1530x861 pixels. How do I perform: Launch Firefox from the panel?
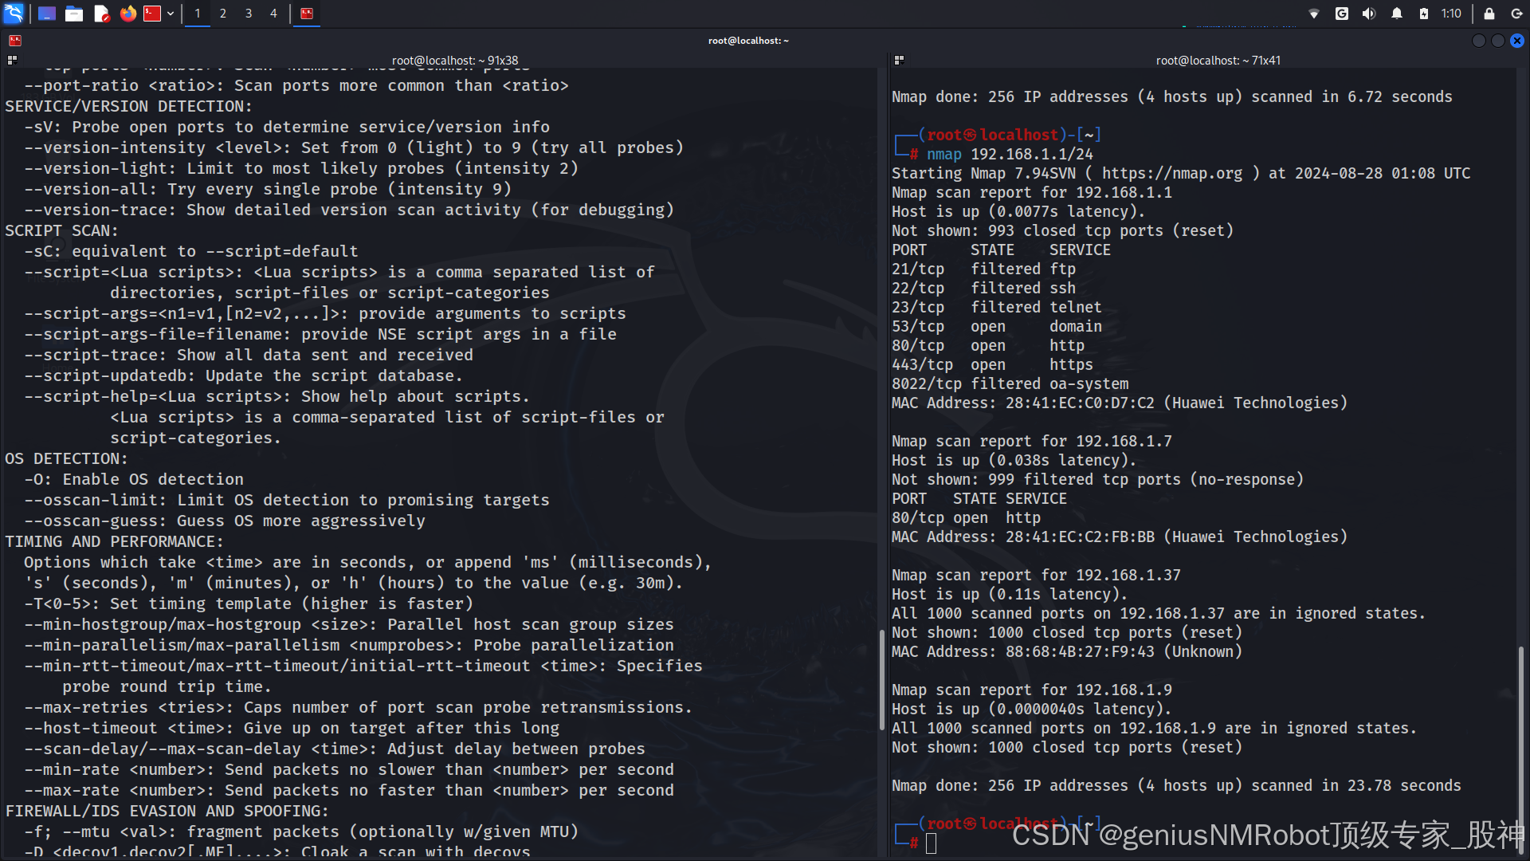click(127, 14)
